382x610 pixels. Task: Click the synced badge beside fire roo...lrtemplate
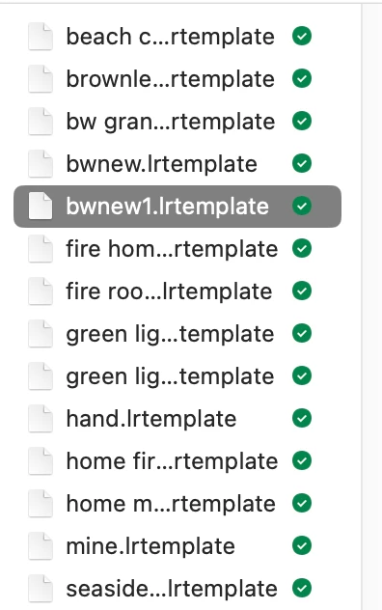302,291
